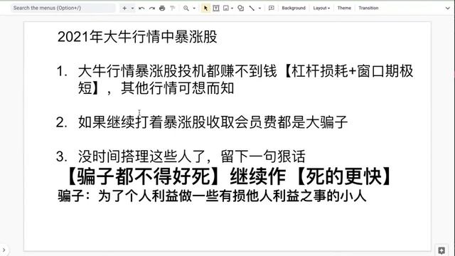Viewport: 455px width, 256px height.
Task: Click the Search the menus field
Action: tap(63, 8)
